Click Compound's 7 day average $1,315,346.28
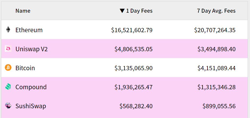250x118 pixels. pos(217,87)
